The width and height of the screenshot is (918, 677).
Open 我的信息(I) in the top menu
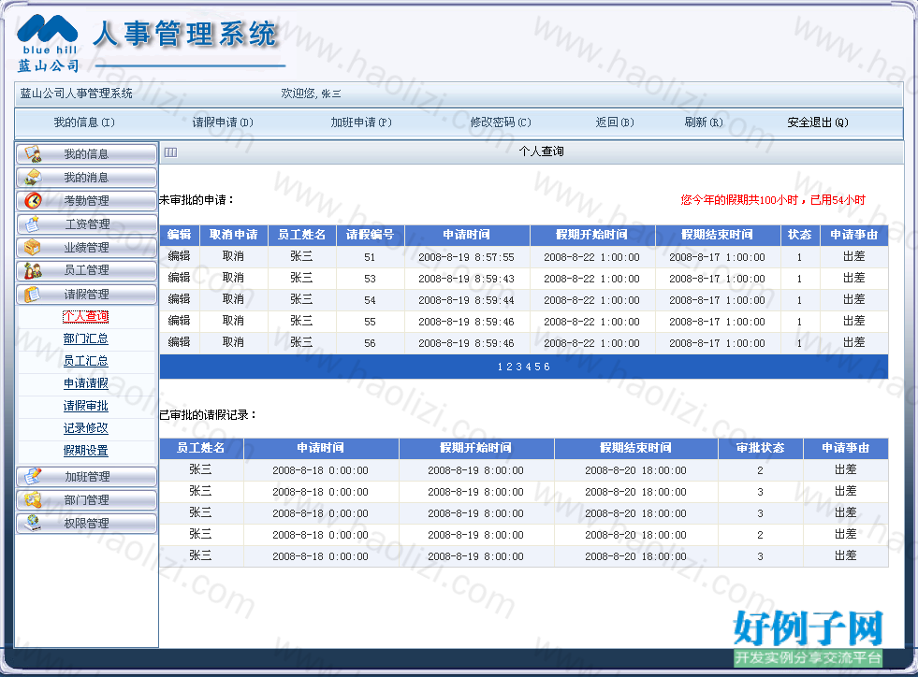point(84,122)
